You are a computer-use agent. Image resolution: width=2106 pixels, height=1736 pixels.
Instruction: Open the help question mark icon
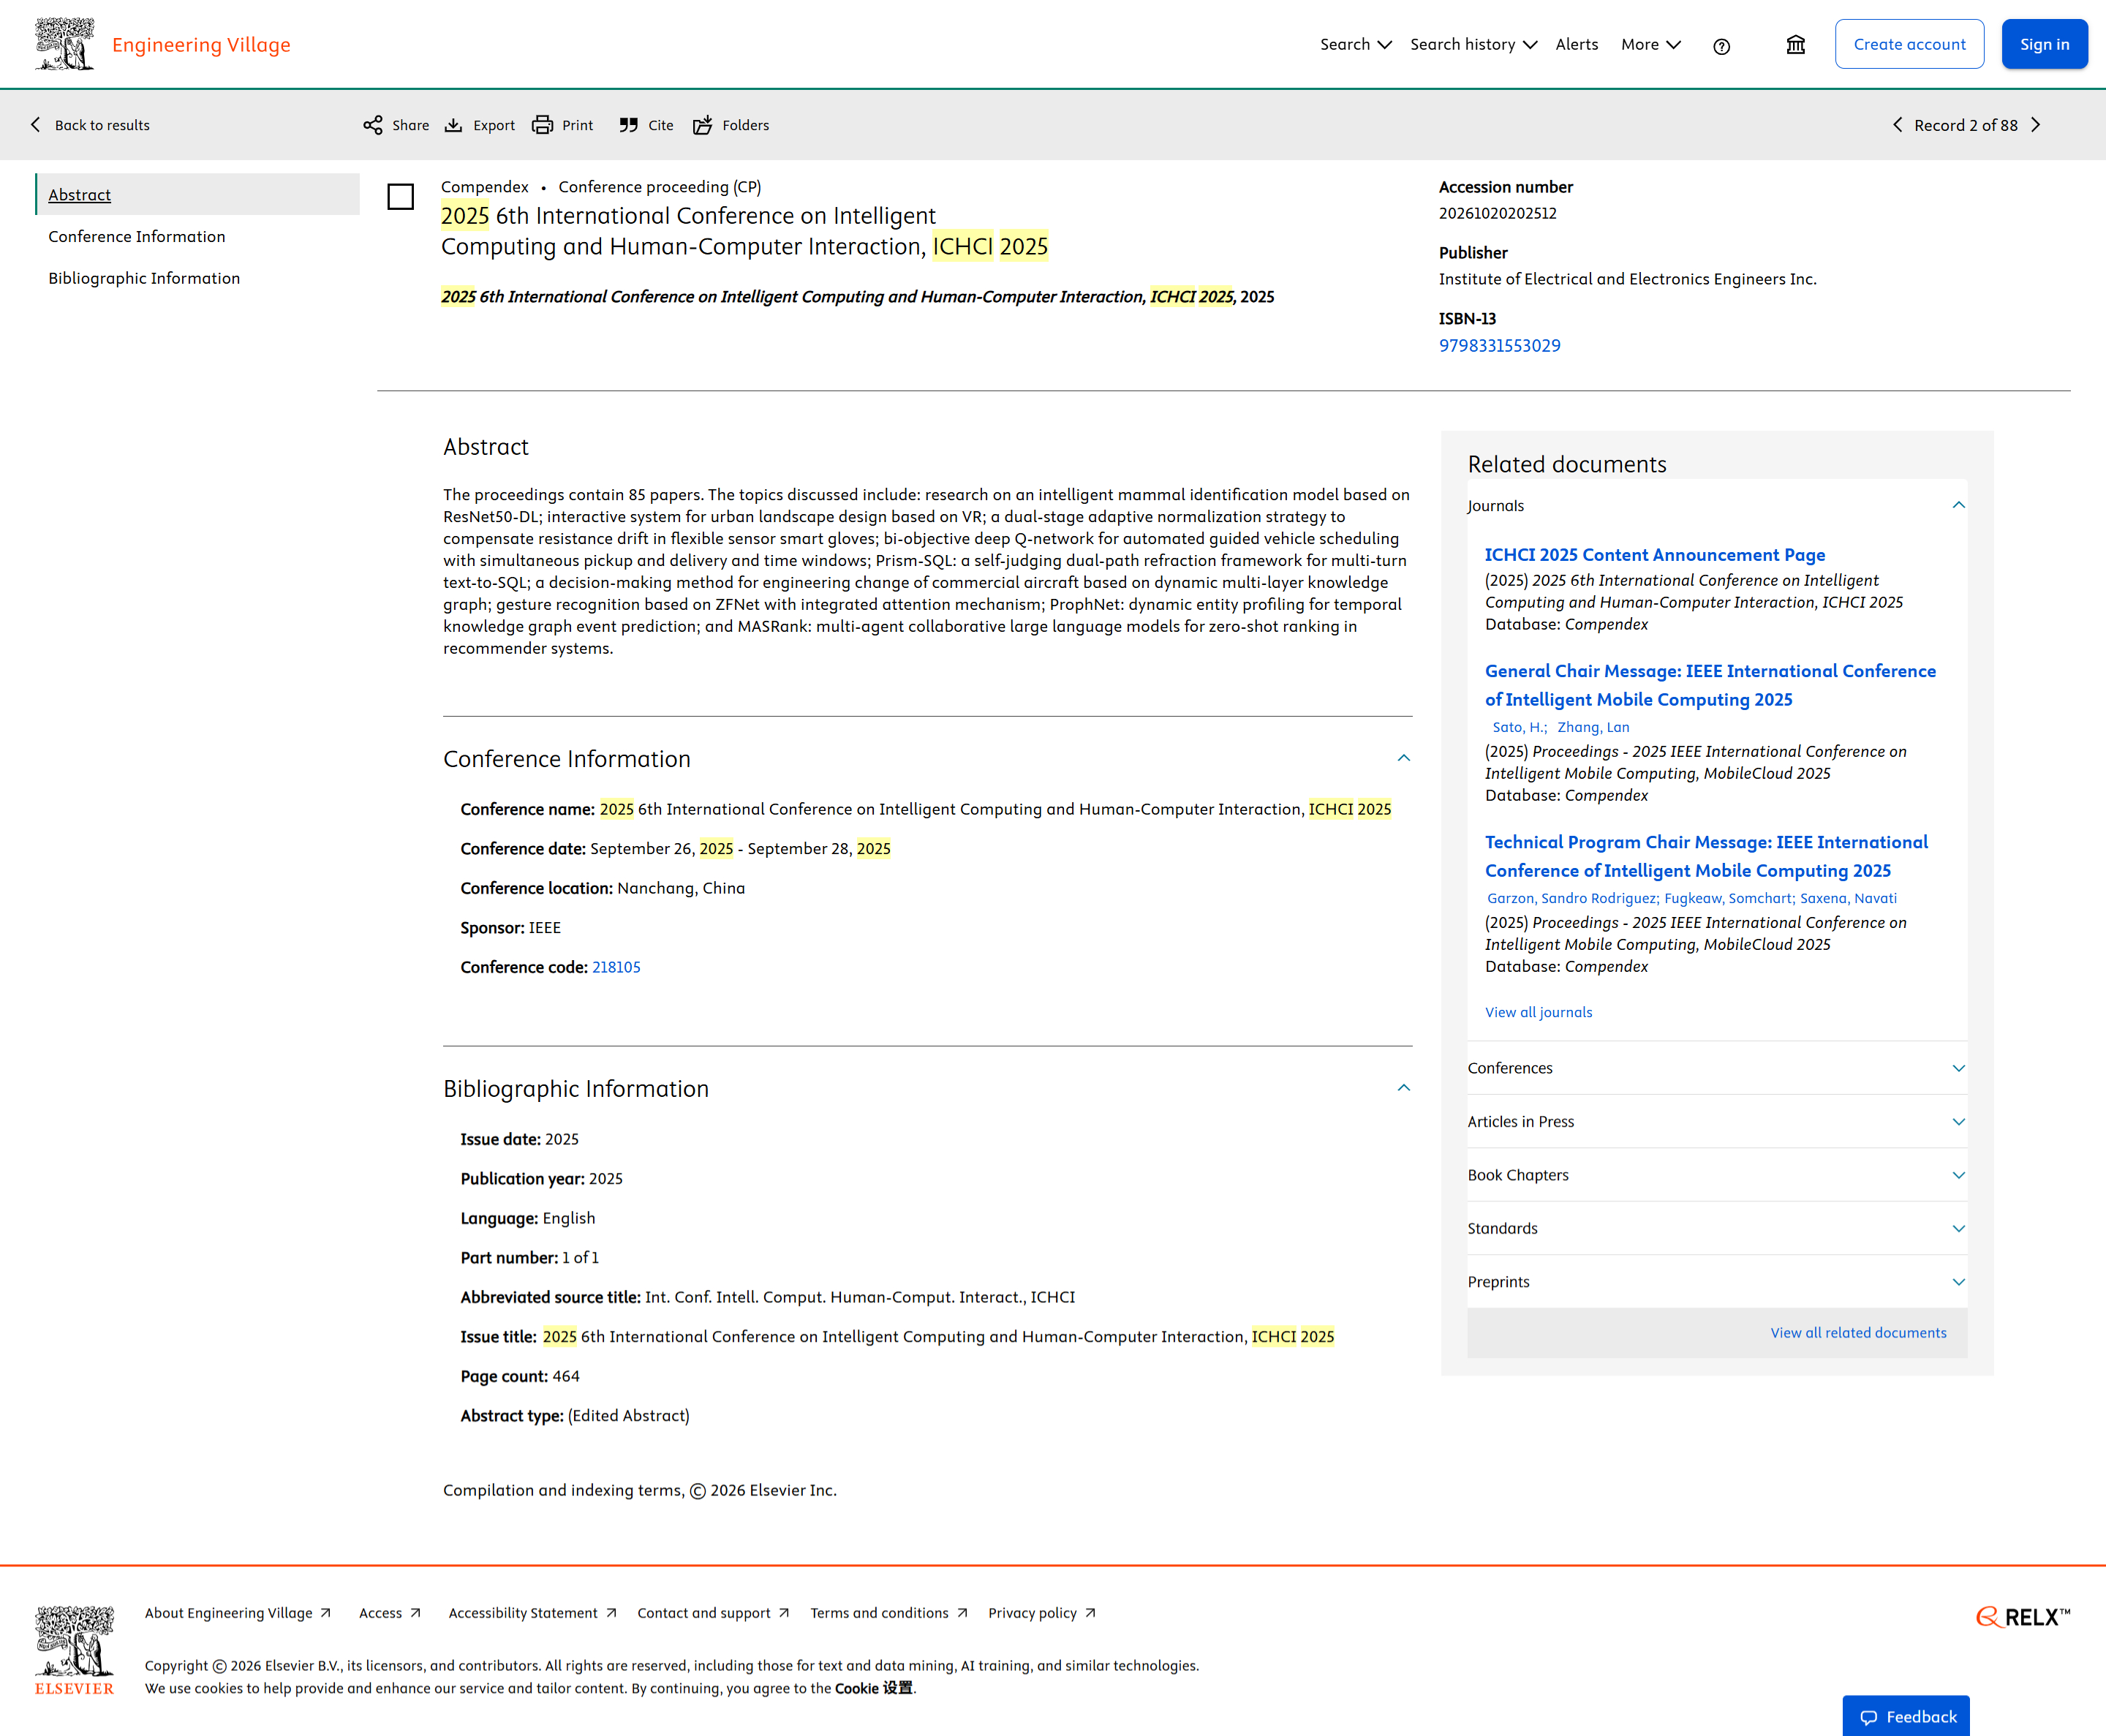tap(1721, 46)
